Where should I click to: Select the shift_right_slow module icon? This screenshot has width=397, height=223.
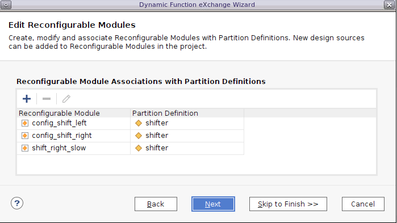25,148
